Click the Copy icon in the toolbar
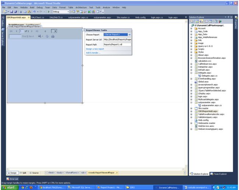The height and width of the screenshot is (190, 239). pyautogui.click(x=25, y=12)
